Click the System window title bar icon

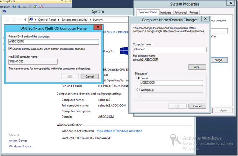click(x=4, y=12)
